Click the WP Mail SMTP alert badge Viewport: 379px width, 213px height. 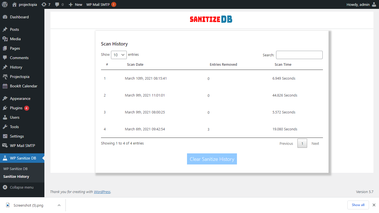tap(114, 4)
